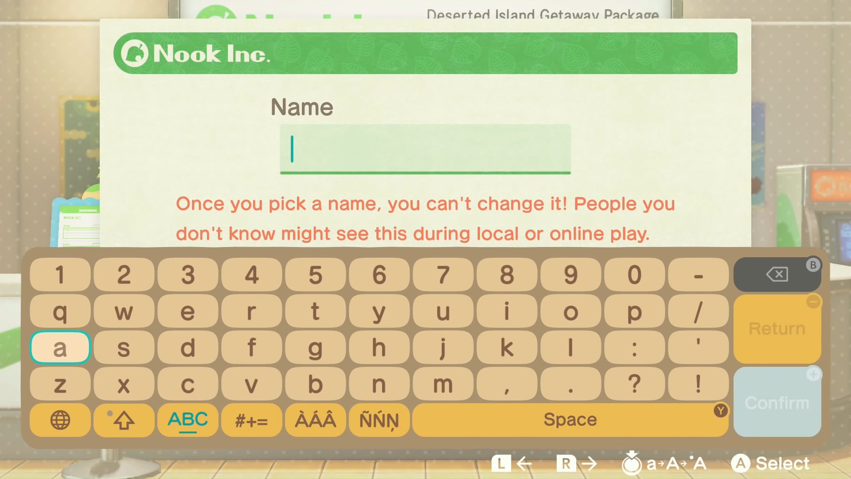The image size is (851, 479).
Task: Enable ABC alphabetic keyboard layout
Action: tap(187, 420)
